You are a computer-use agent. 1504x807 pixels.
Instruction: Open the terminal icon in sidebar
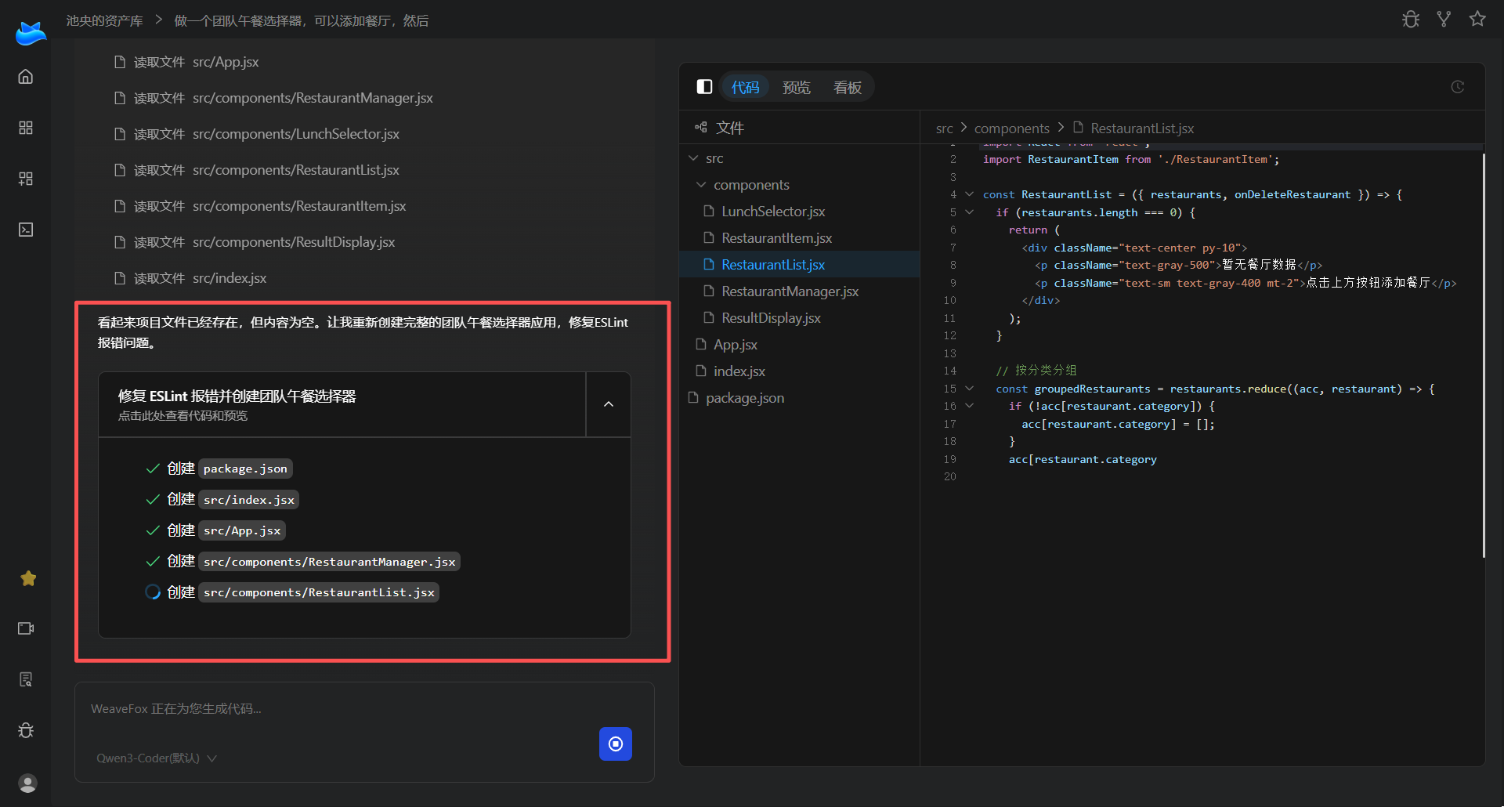(x=26, y=230)
